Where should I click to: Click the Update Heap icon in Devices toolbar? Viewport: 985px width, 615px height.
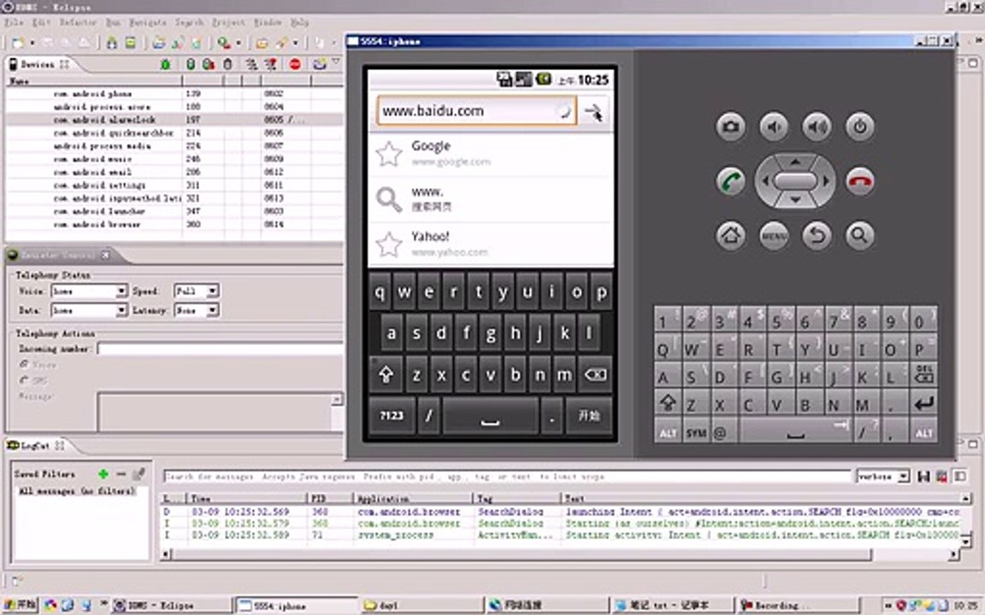191,64
